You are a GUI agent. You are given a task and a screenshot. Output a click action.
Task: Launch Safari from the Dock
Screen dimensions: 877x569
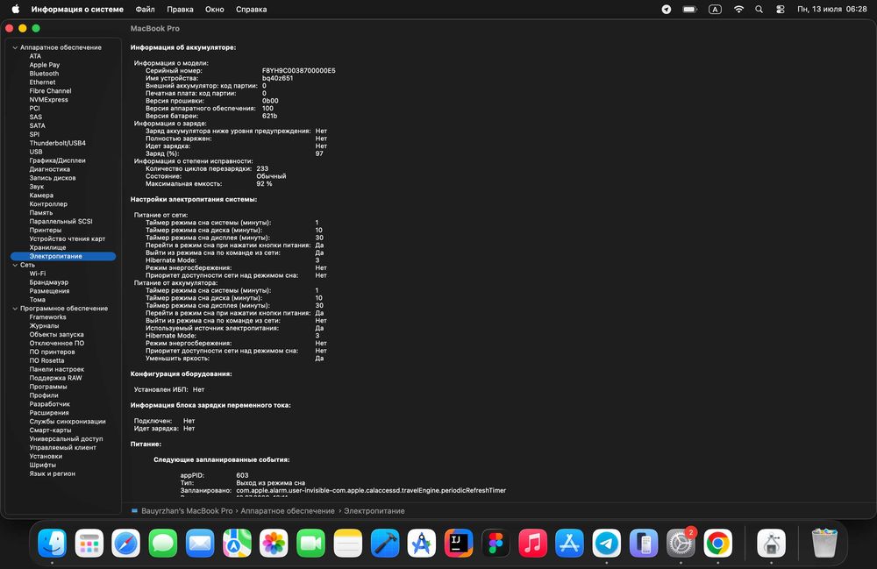[x=125, y=543]
